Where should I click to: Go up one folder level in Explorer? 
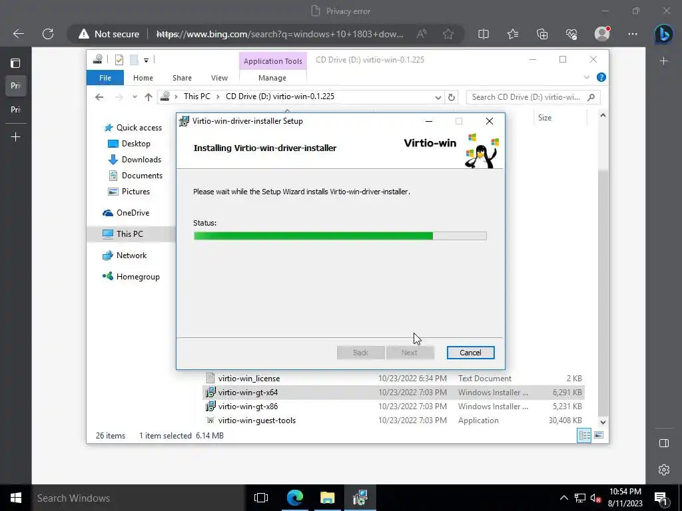coord(149,97)
